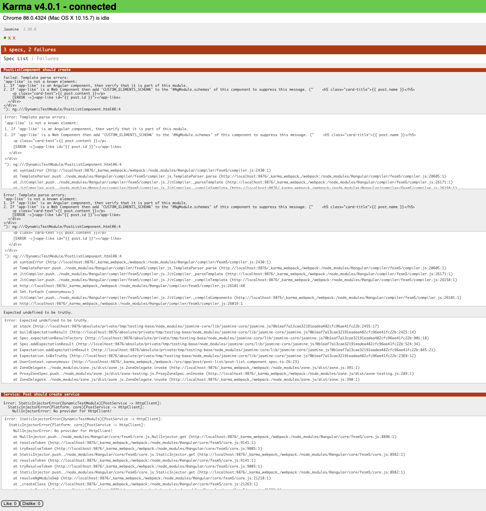Open 'PostListComponent should create' failure header
Viewport: 486px width, 511px height.
click(x=37, y=70)
